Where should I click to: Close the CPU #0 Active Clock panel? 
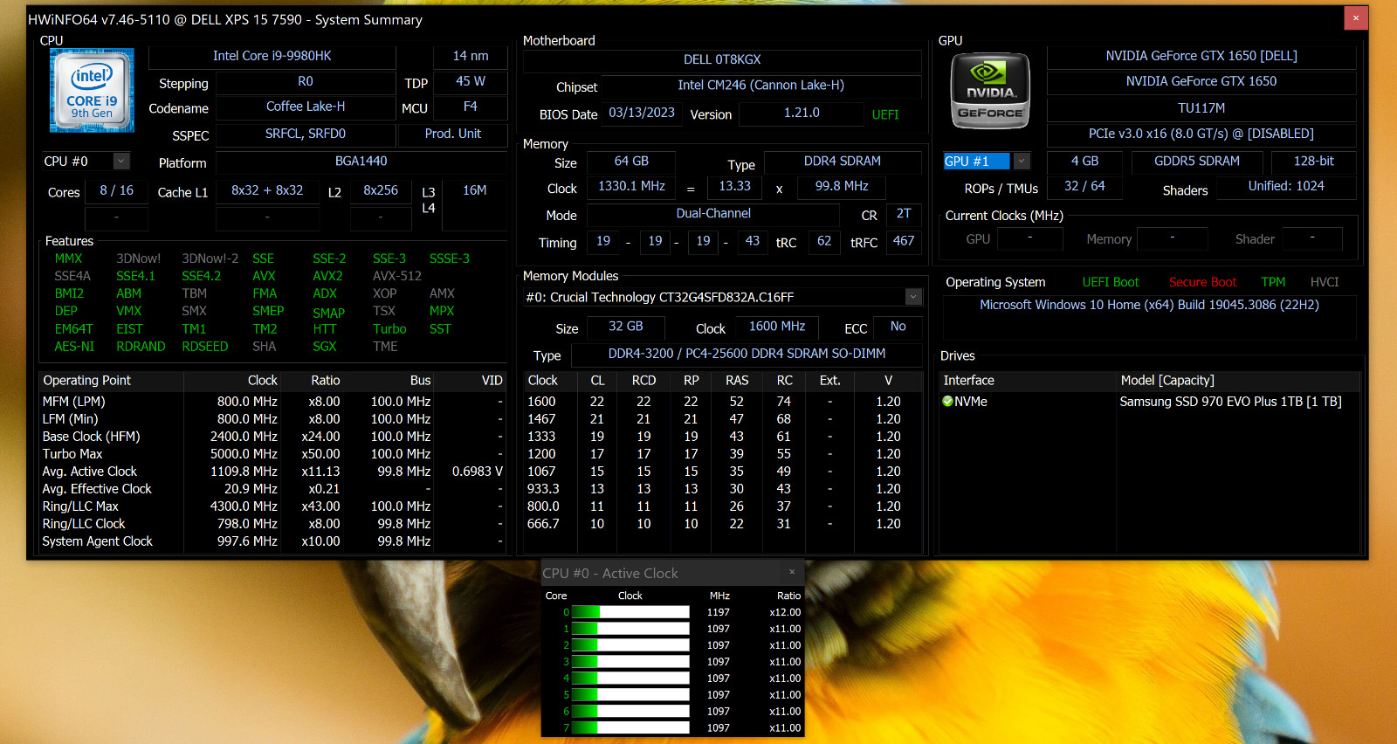[792, 573]
